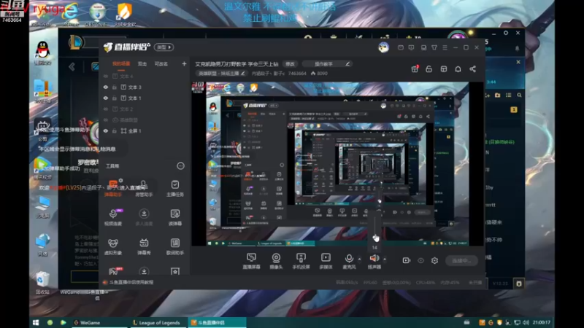
Task: Open the 斗鱼直播伴侣使用教程 tutorial link
Action: click(x=131, y=282)
